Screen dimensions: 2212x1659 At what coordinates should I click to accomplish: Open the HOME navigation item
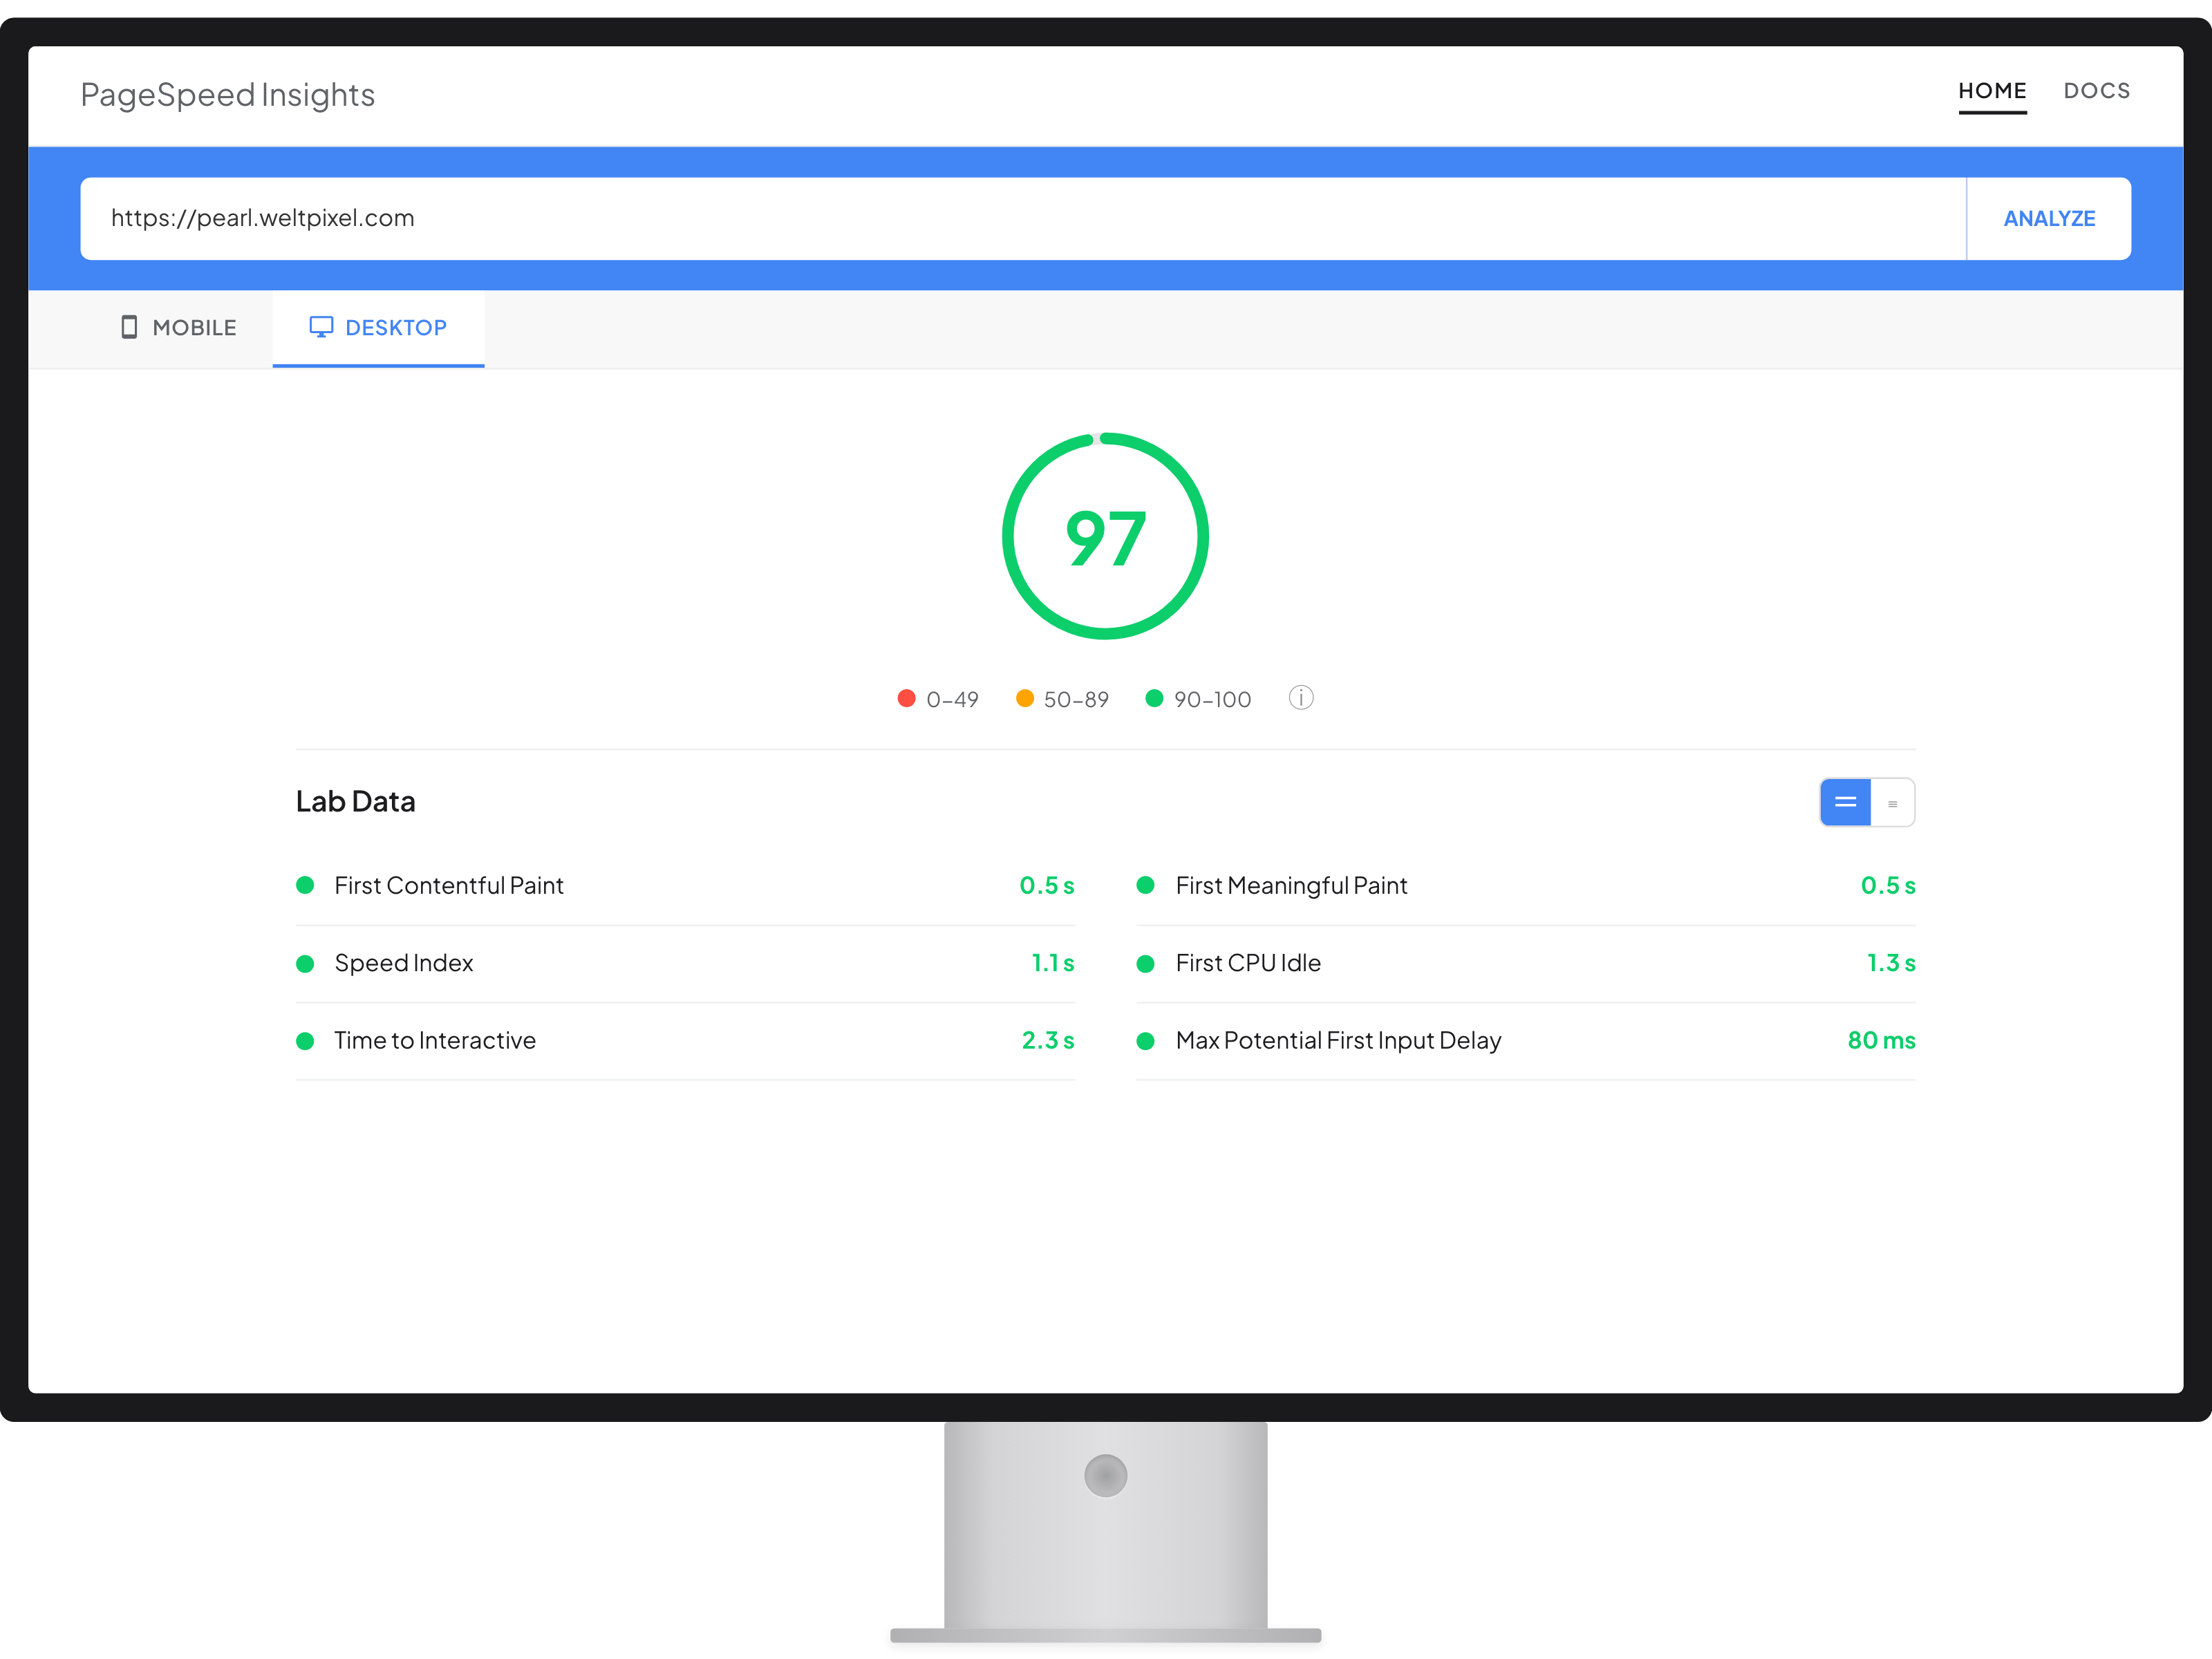(x=1992, y=91)
